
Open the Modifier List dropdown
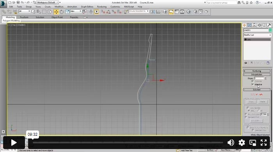tap(257, 35)
